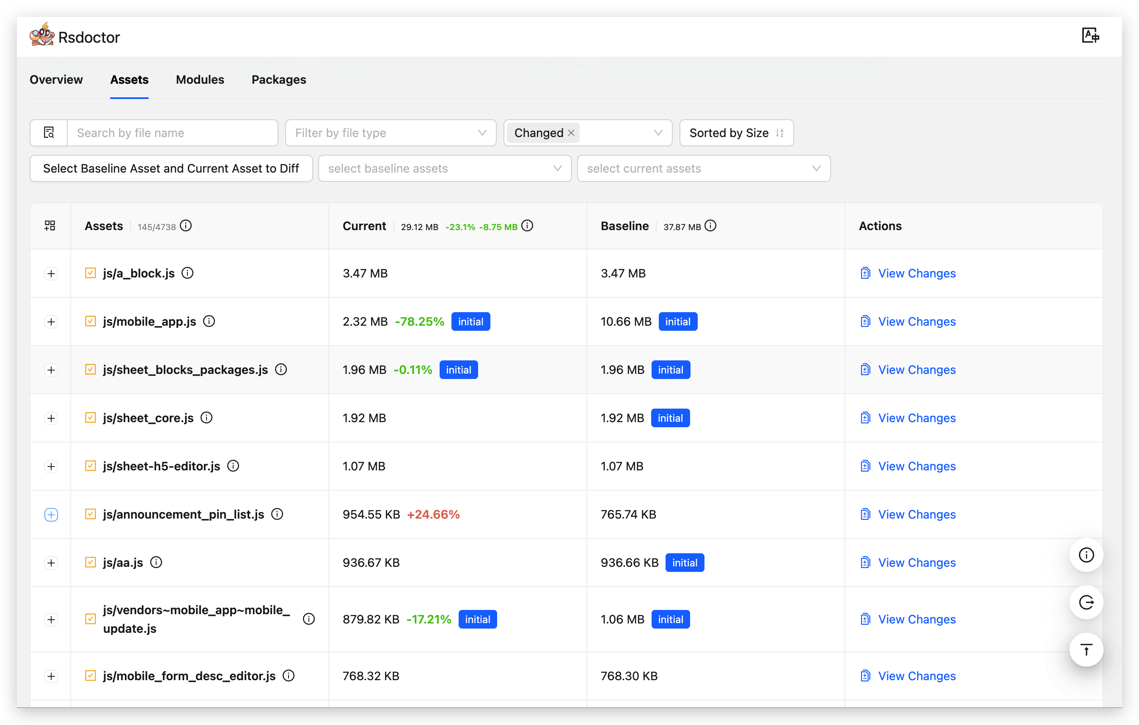Click the grid icon in table header
Screen dimensions: 1139x725
[x=50, y=226]
